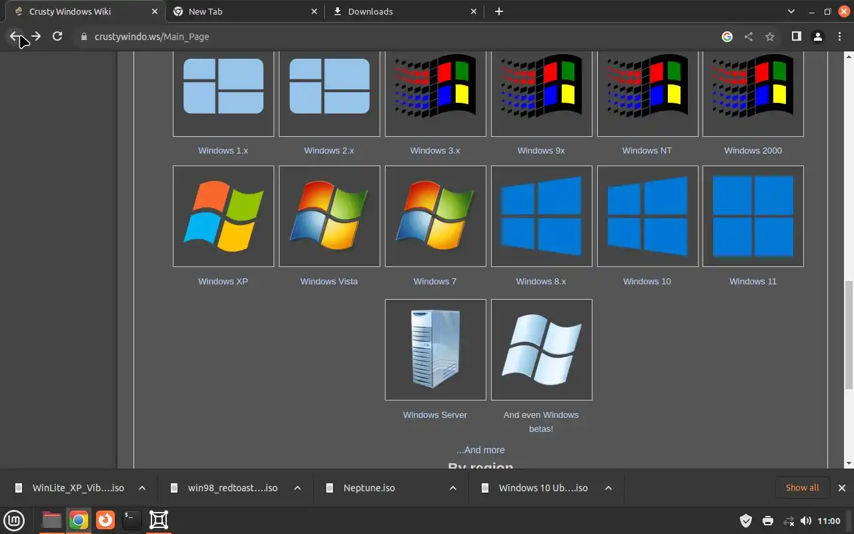Image resolution: width=854 pixels, height=534 pixels.
Task: Expand options for Neptune.iso download
Action: point(453,488)
